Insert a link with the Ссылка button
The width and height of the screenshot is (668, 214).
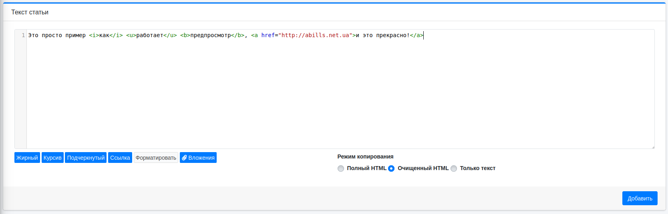[x=120, y=158]
